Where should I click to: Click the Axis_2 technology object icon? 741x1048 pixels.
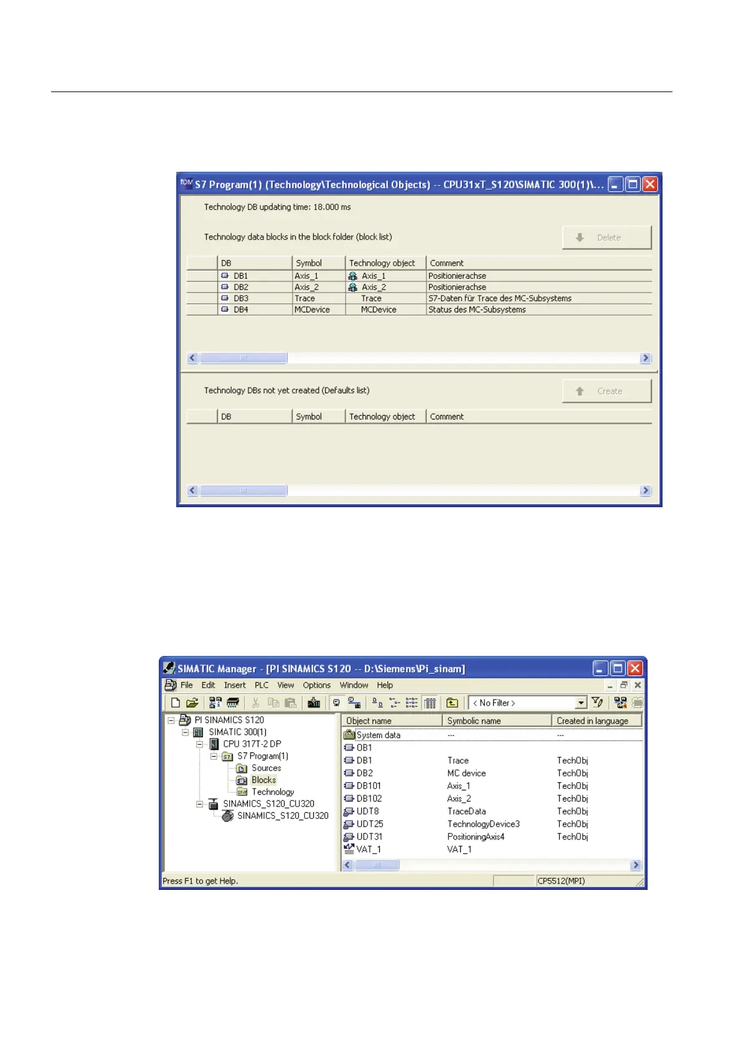tap(353, 287)
